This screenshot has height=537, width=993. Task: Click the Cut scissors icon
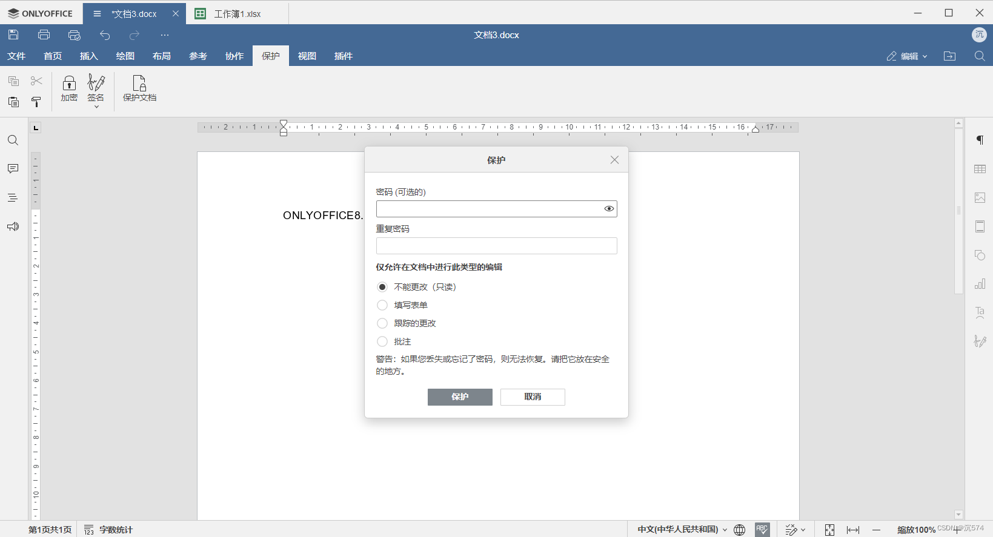click(x=36, y=81)
